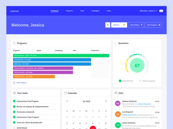Select calendar day 2
The width and height of the screenshot is (173, 129).
(x=67, y=123)
